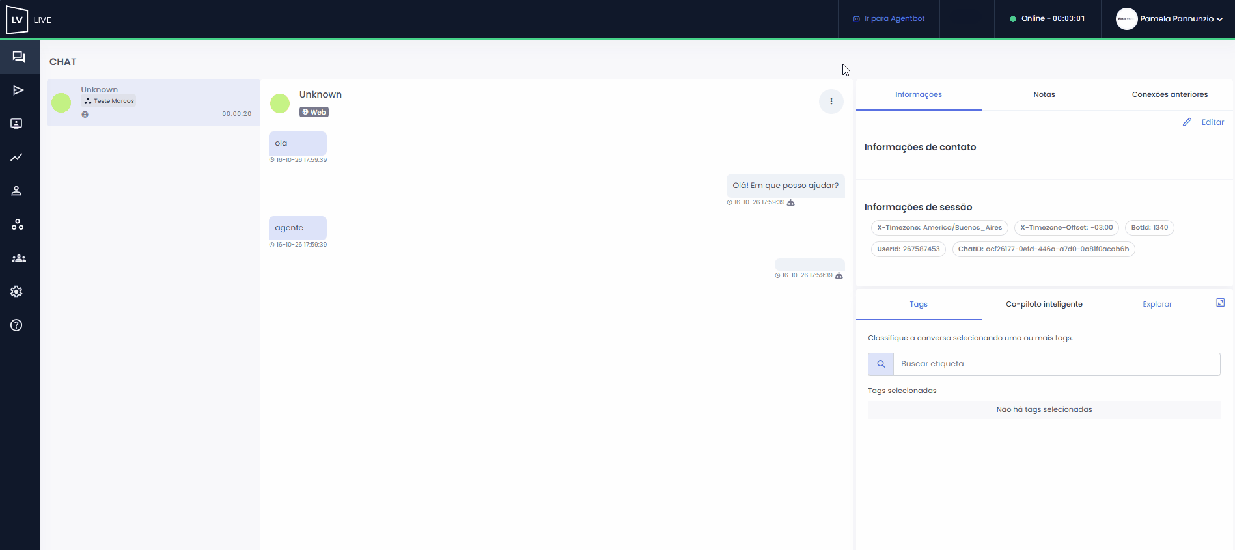
Task: Click the X-Timezone America/Buenos_Aires chip
Action: (939, 228)
